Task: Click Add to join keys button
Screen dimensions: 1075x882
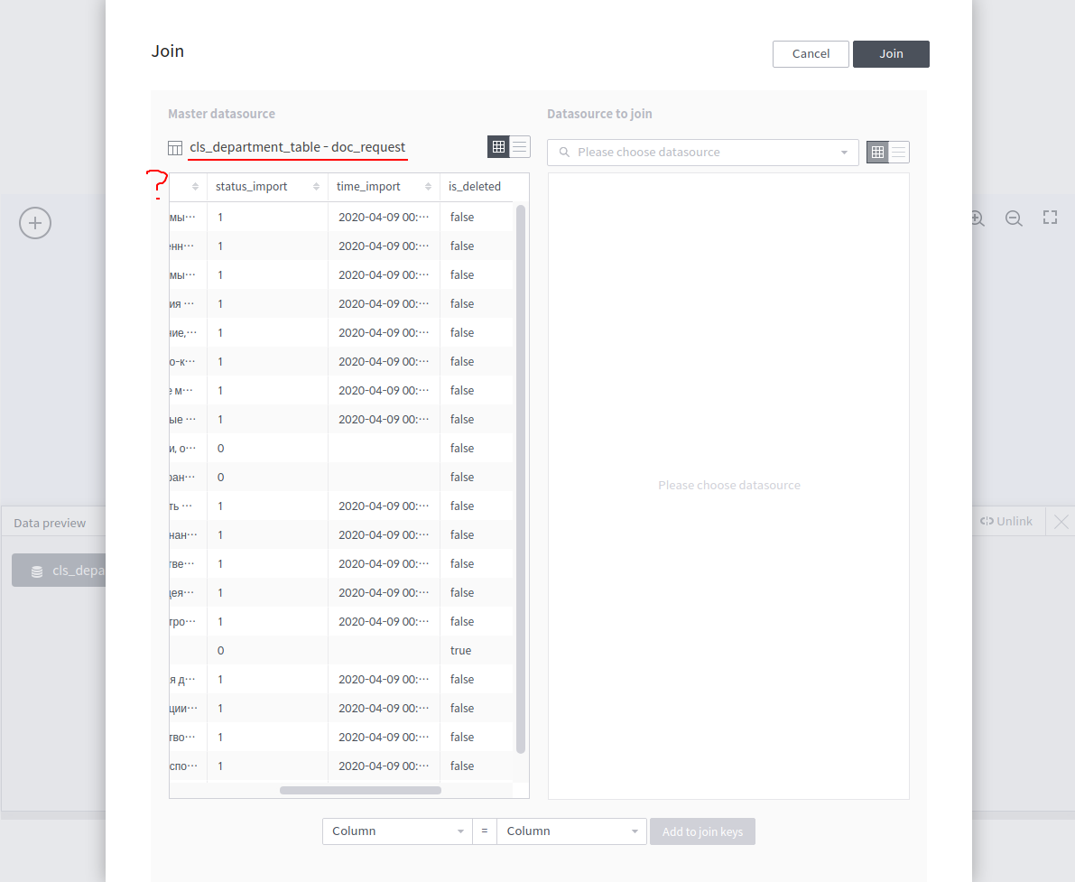Action: pos(702,831)
